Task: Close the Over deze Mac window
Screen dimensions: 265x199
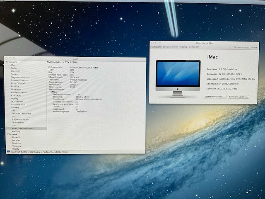Action: coord(152,43)
